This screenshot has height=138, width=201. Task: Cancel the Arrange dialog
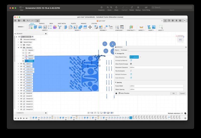click(182, 93)
